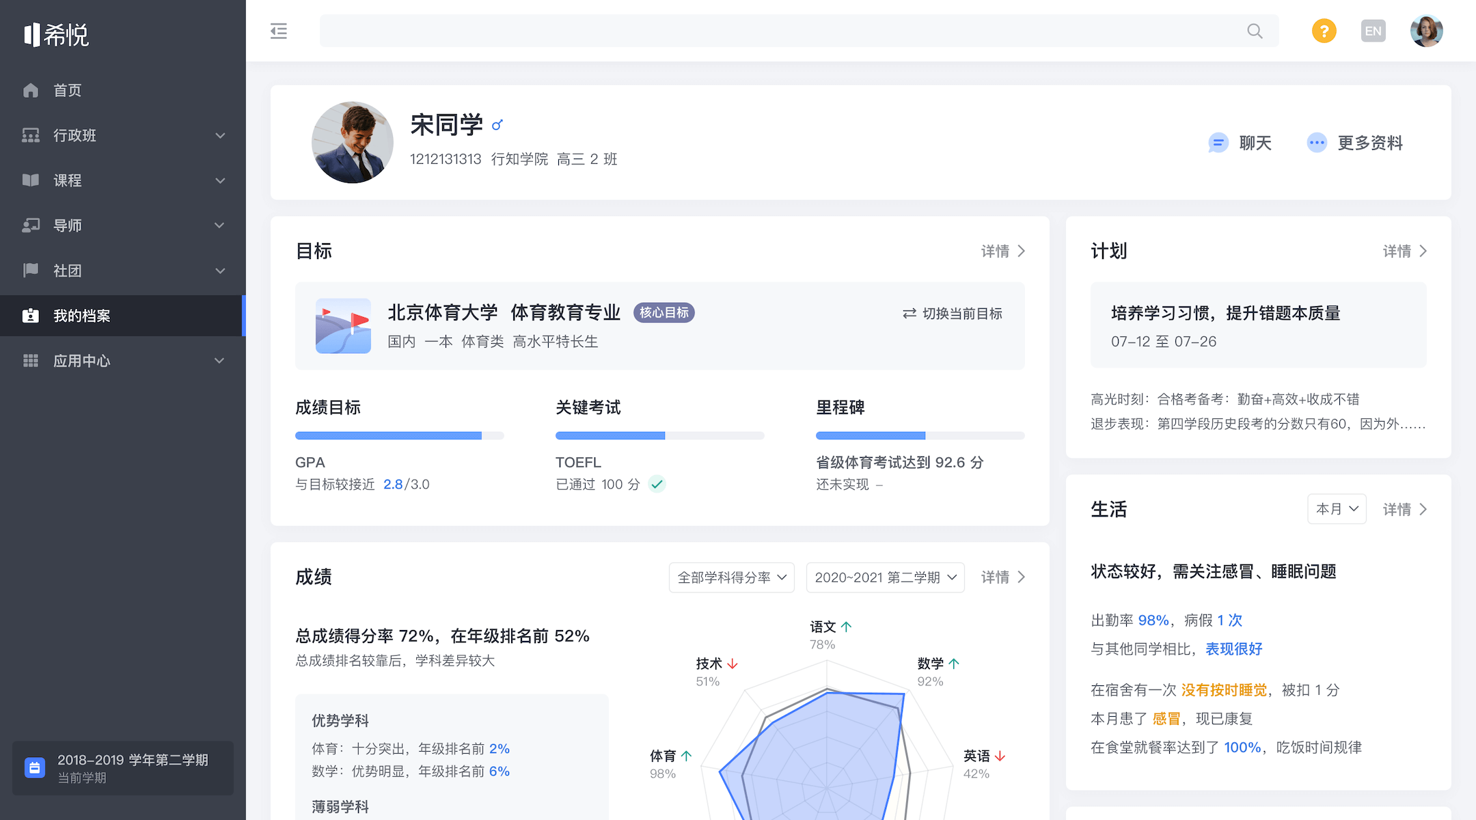Image resolution: width=1476 pixels, height=820 pixels.
Task: Click the search magnifier icon
Action: point(1255,31)
